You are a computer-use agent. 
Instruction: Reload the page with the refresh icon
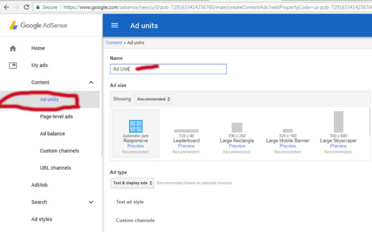[x=26, y=7]
